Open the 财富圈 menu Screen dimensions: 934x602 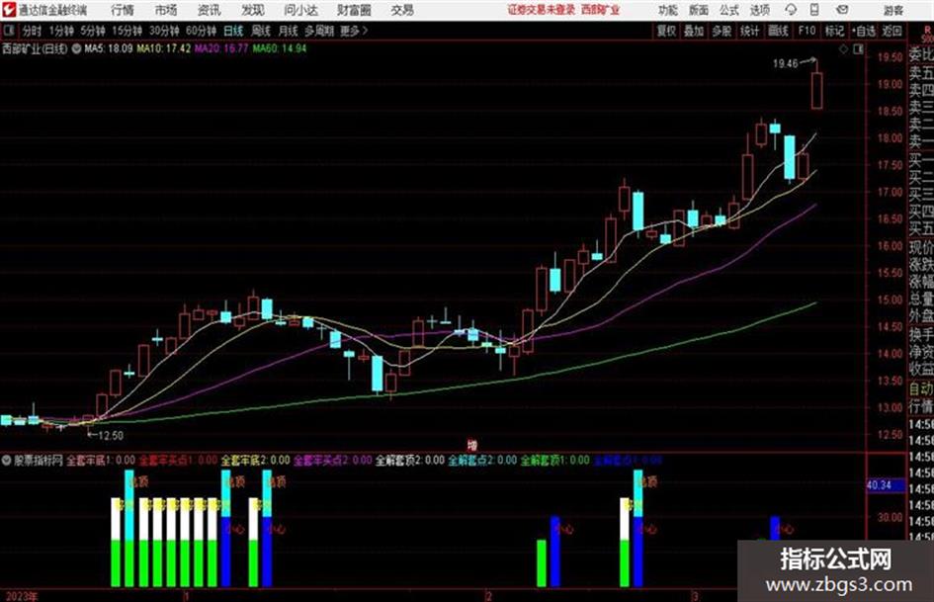tap(354, 10)
